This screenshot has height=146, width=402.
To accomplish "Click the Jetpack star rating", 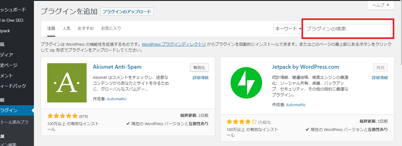I will point(242,121).
